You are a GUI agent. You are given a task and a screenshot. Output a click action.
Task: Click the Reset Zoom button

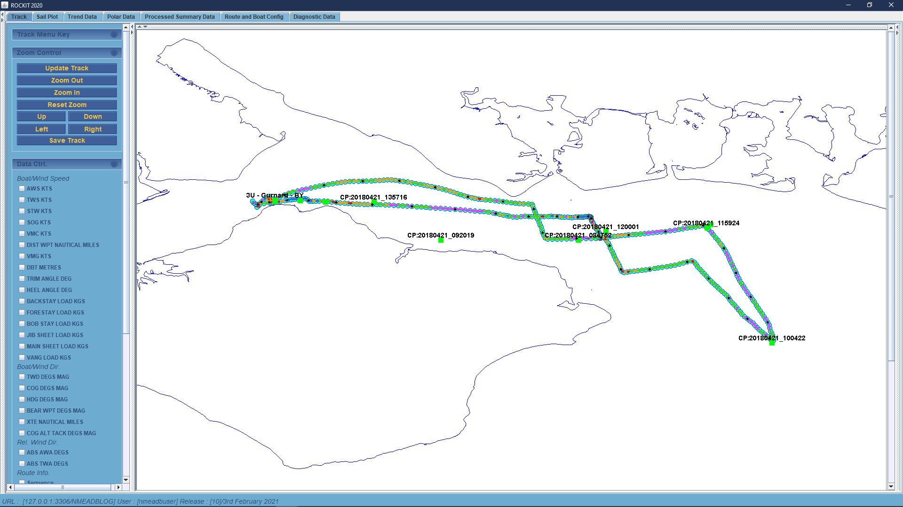pyautogui.click(x=67, y=105)
